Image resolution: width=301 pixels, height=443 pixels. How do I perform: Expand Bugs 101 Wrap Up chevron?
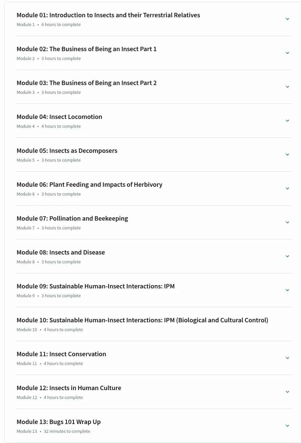pos(287,426)
